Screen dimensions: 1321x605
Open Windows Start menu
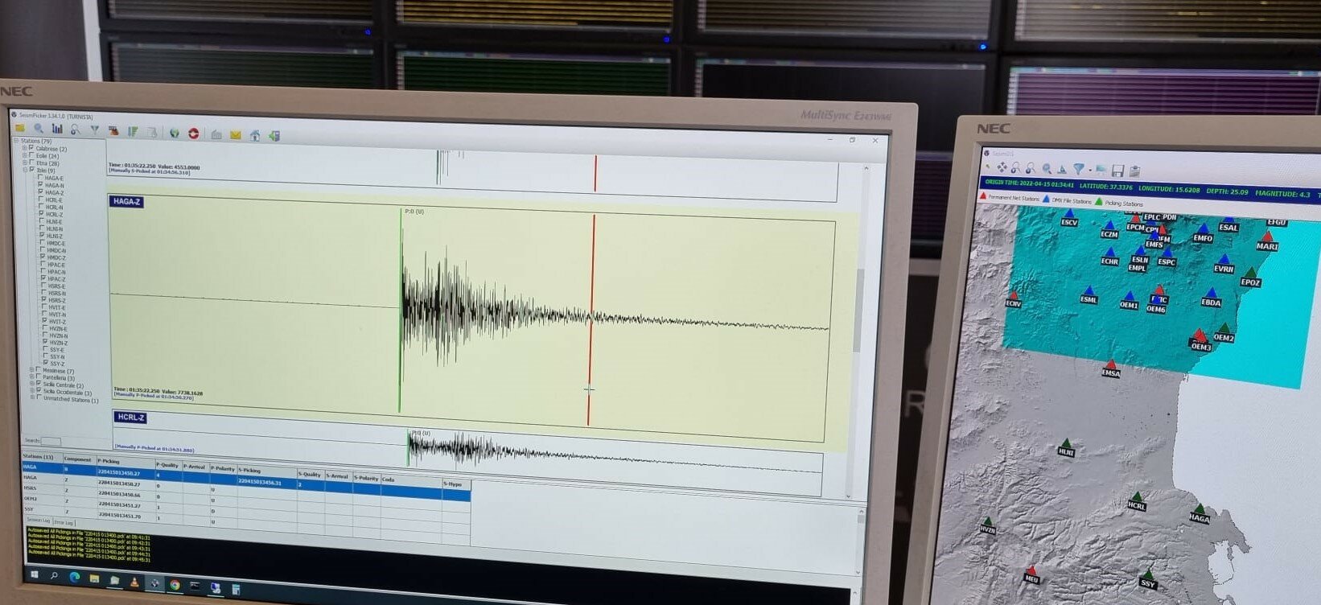tap(35, 576)
